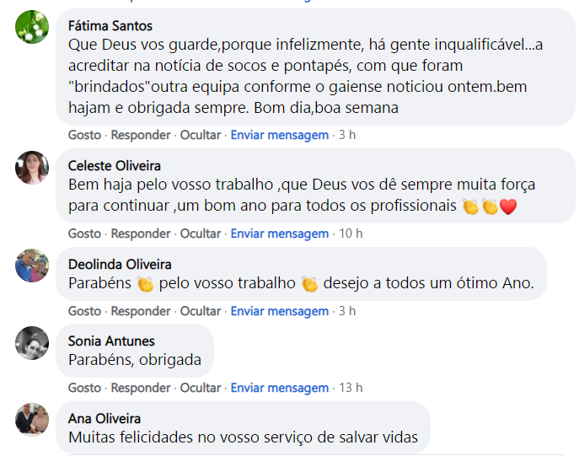Send message to Sonia Antunes

(x=280, y=388)
